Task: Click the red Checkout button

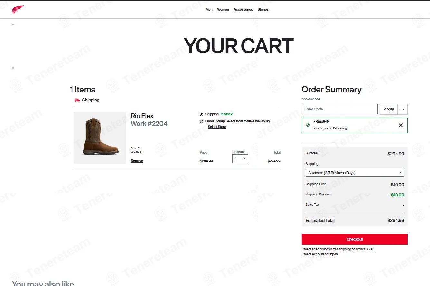Action: pos(355,239)
